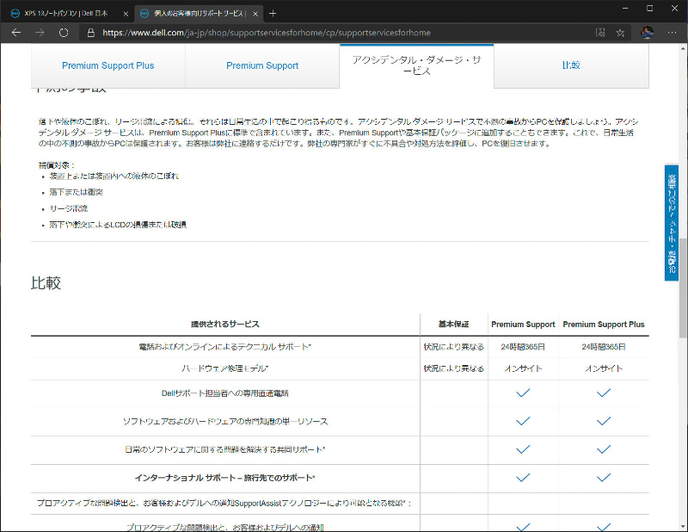Add this page to favorites with the star

click(x=621, y=33)
